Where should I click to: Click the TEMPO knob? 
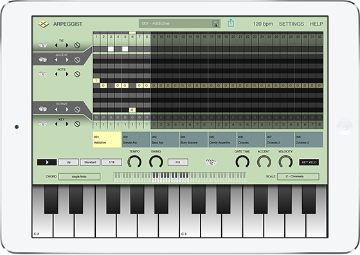tap(134, 161)
